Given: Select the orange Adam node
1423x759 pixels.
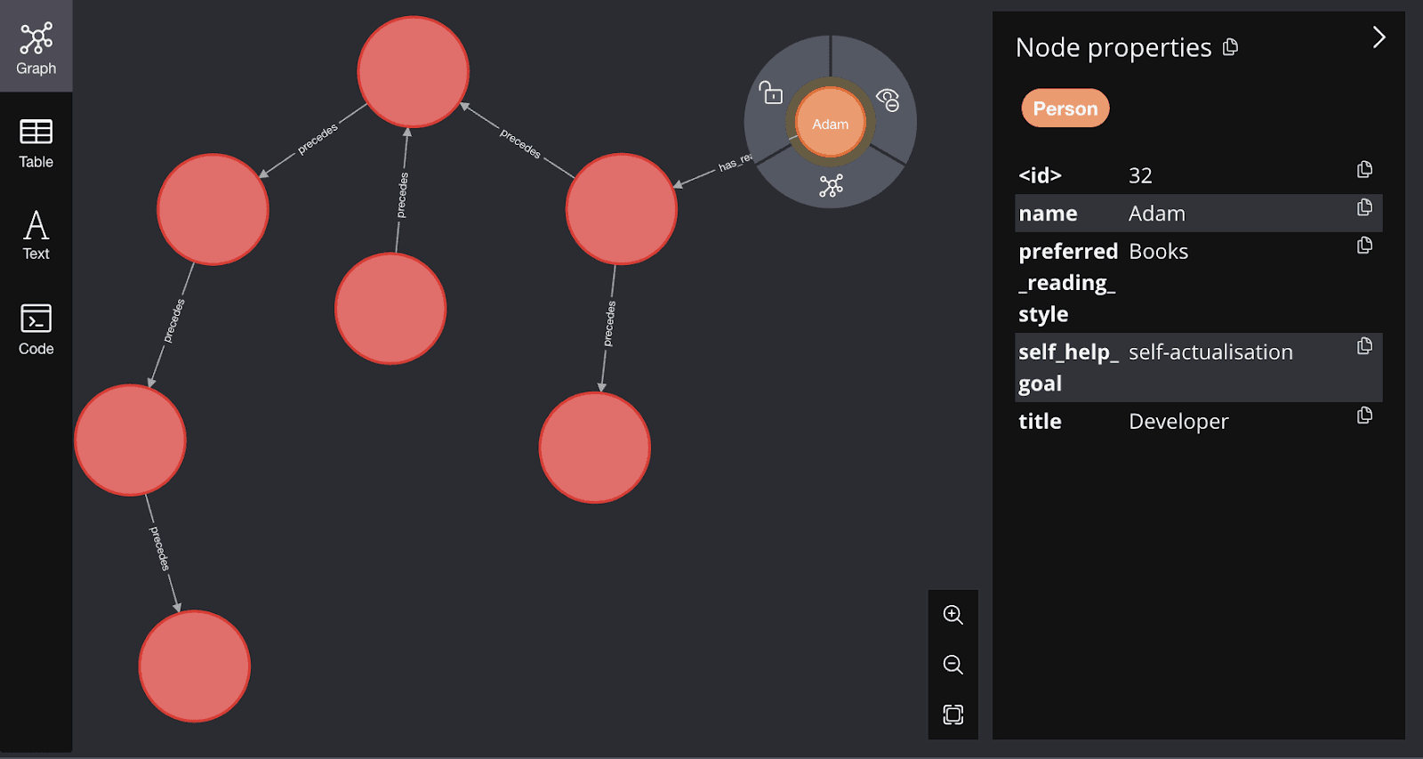Looking at the screenshot, I should [x=830, y=124].
